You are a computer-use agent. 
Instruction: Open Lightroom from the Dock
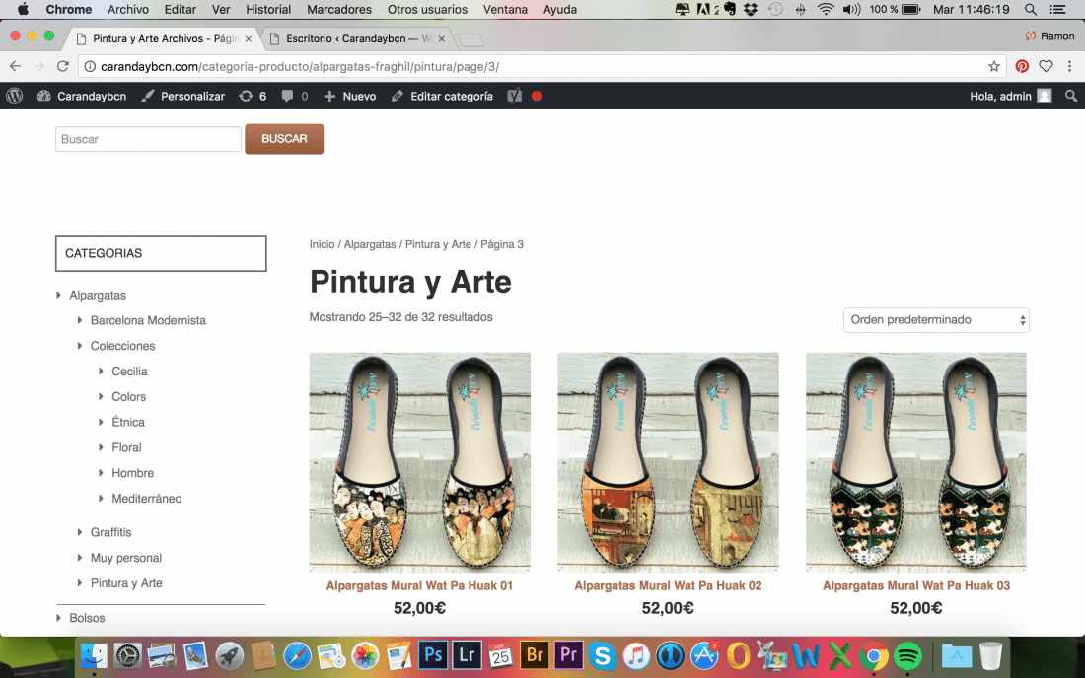click(x=468, y=654)
